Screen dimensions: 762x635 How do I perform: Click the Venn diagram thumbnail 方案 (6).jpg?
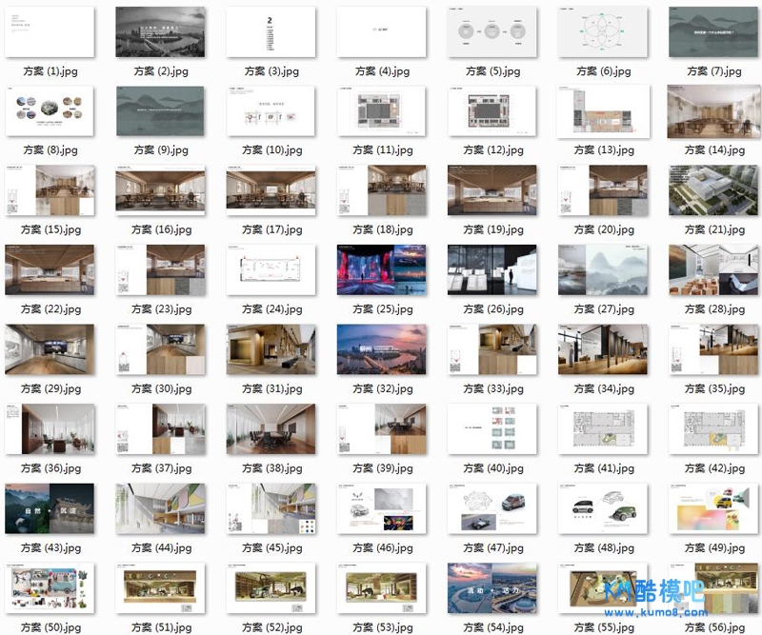(602, 32)
